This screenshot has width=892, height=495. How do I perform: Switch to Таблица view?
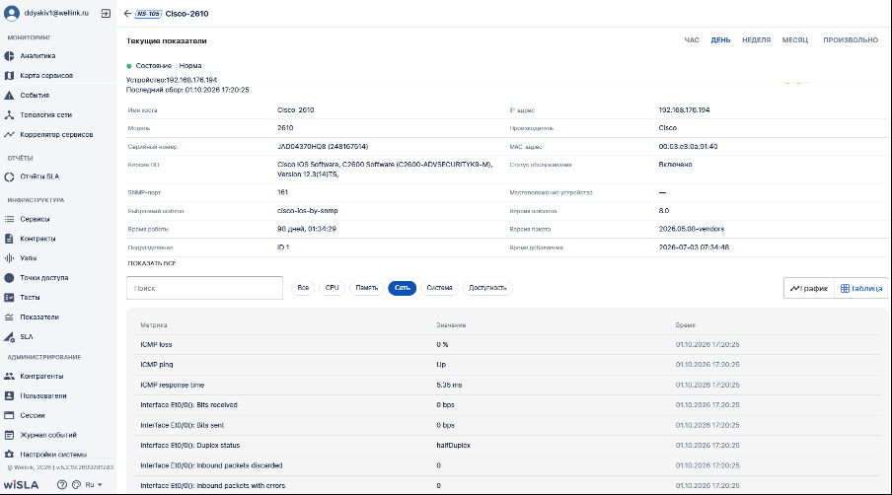(860, 288)
